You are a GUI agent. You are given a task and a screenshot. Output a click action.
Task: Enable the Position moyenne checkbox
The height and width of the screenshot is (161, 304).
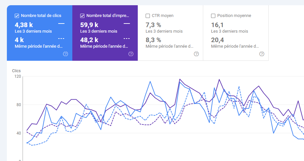(x=213, y=16)
